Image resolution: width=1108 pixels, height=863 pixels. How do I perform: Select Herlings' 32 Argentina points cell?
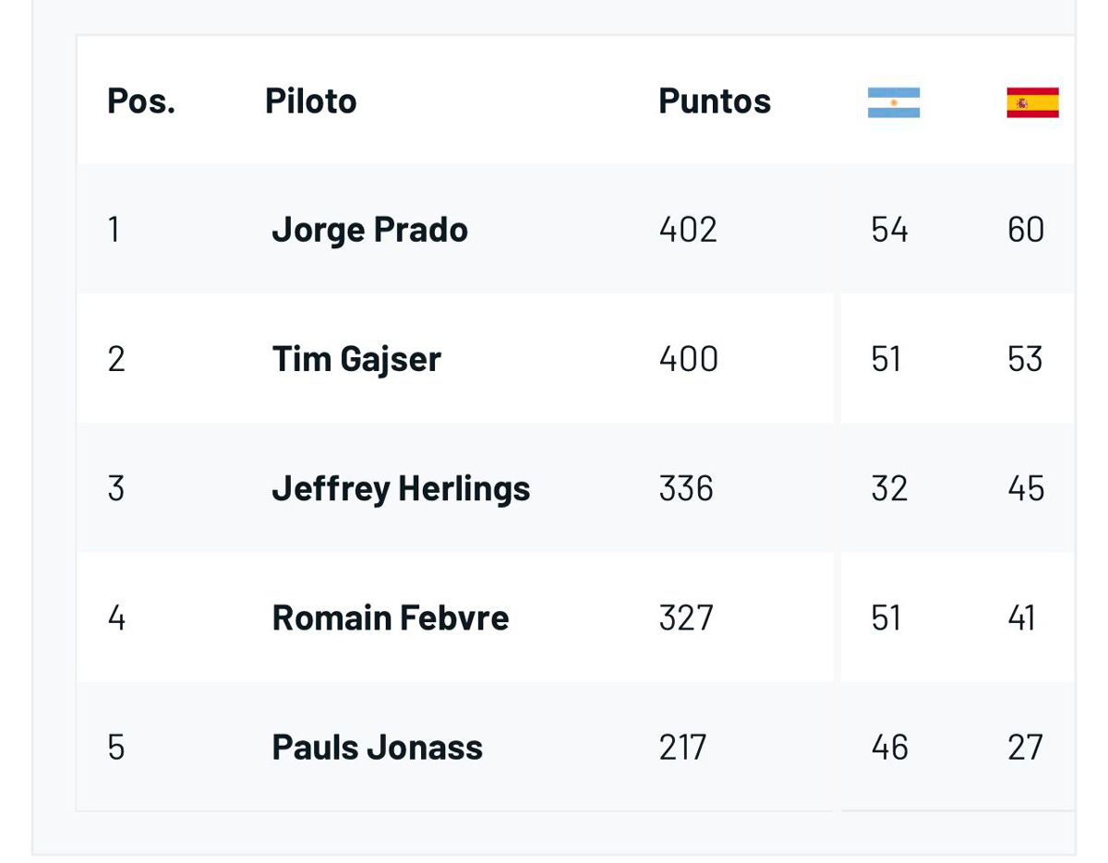point(889,488)
